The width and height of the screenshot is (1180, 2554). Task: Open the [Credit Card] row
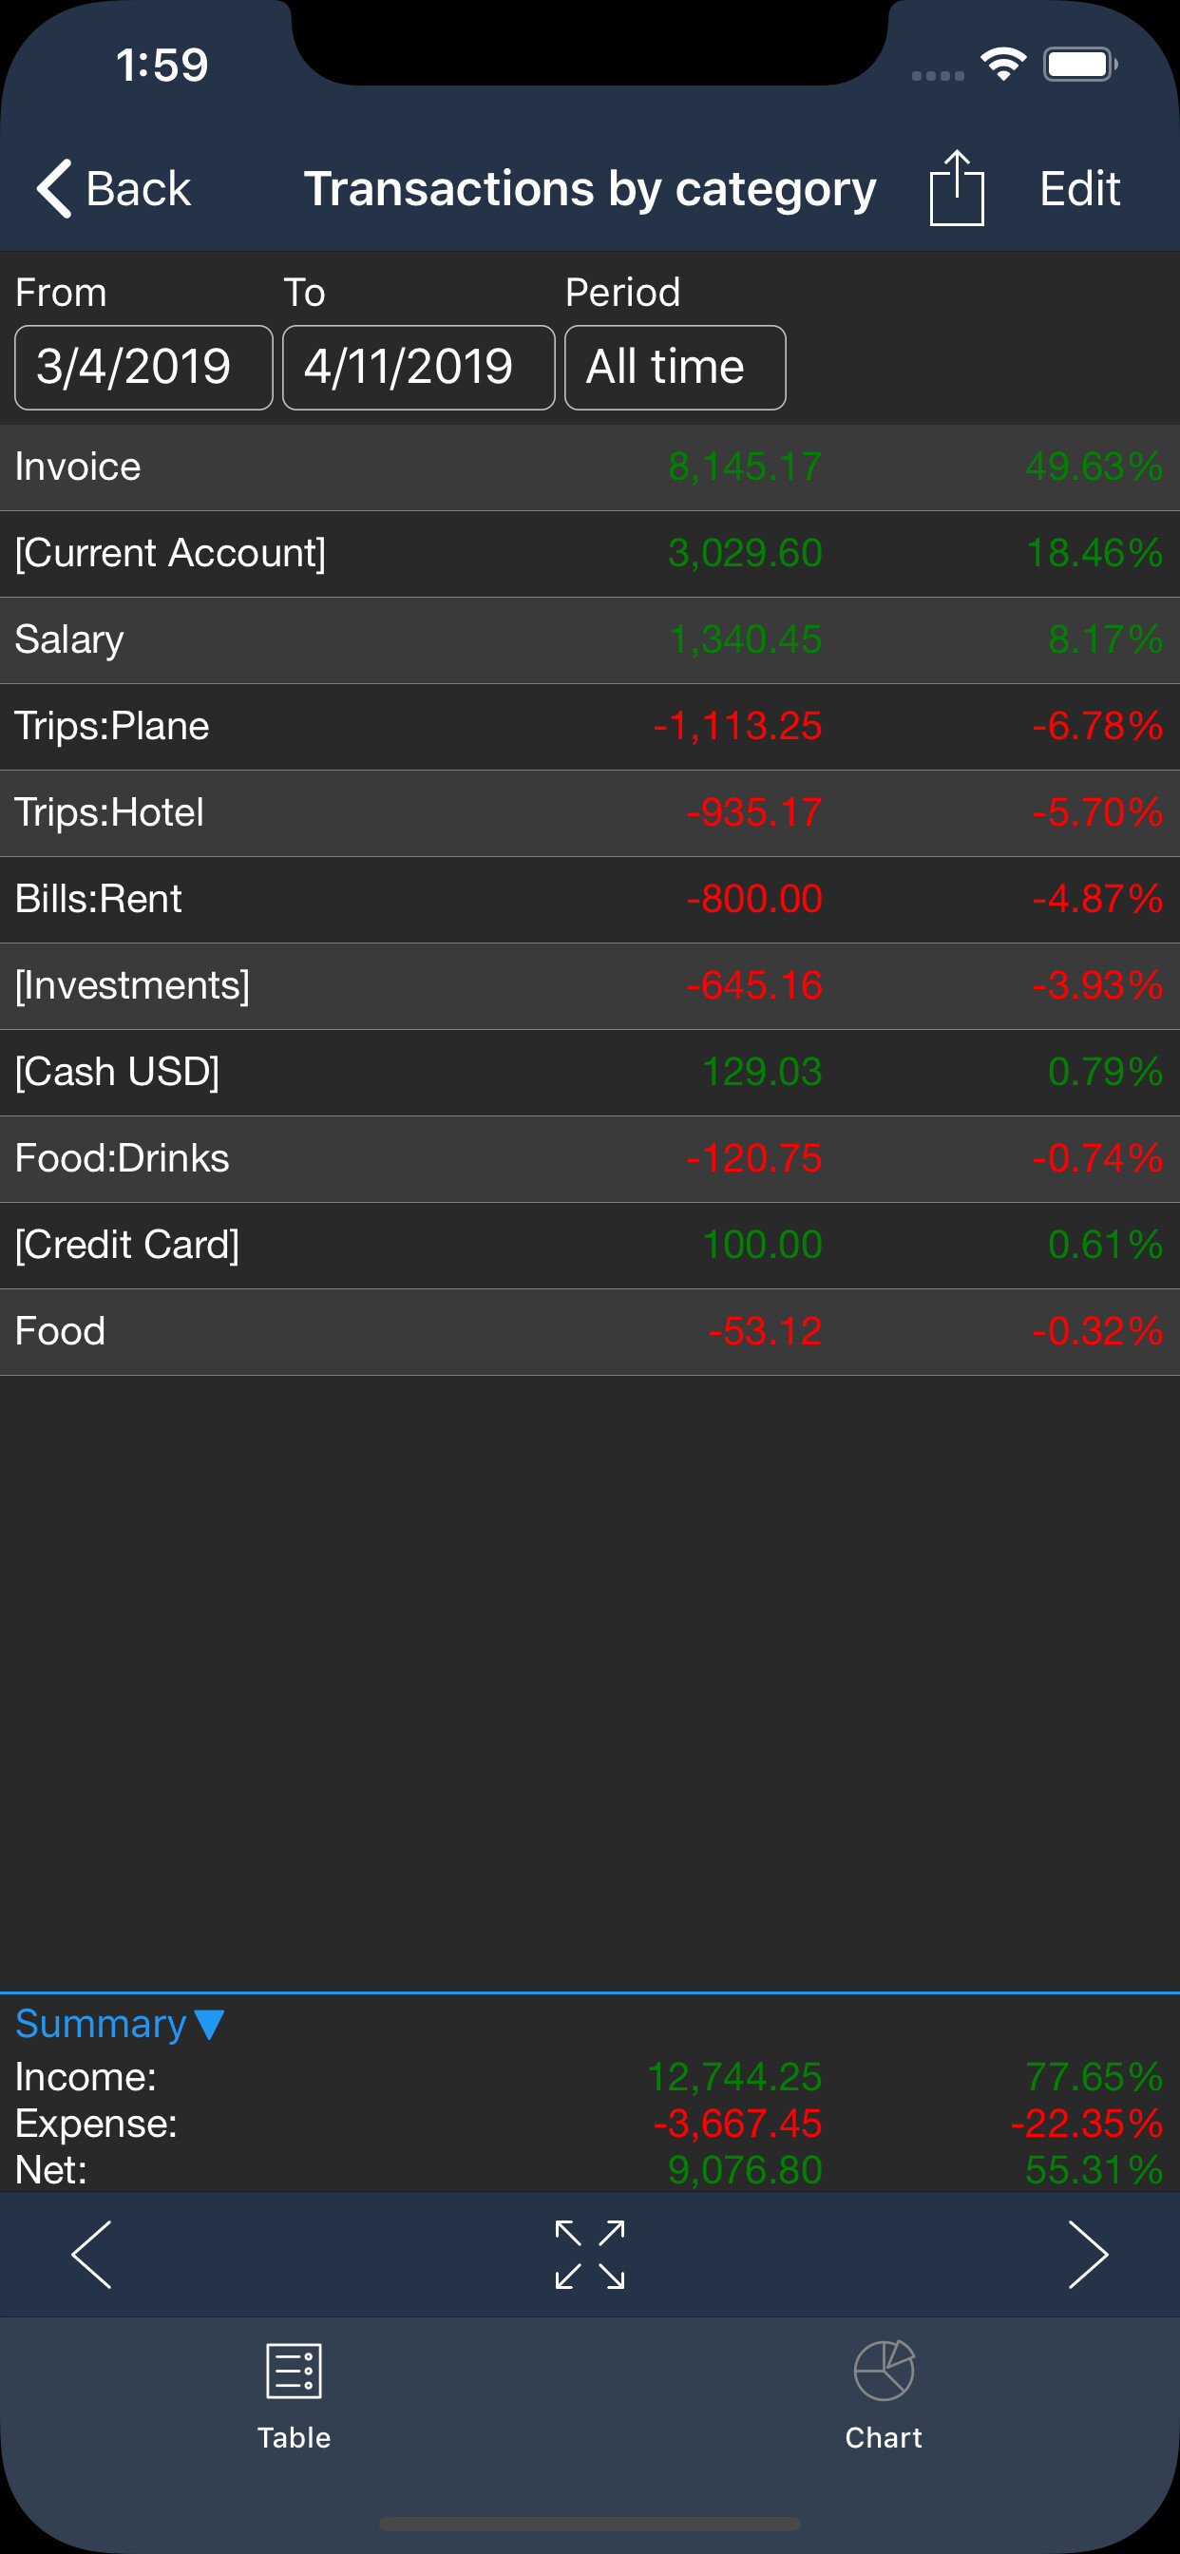(590, 1246)
